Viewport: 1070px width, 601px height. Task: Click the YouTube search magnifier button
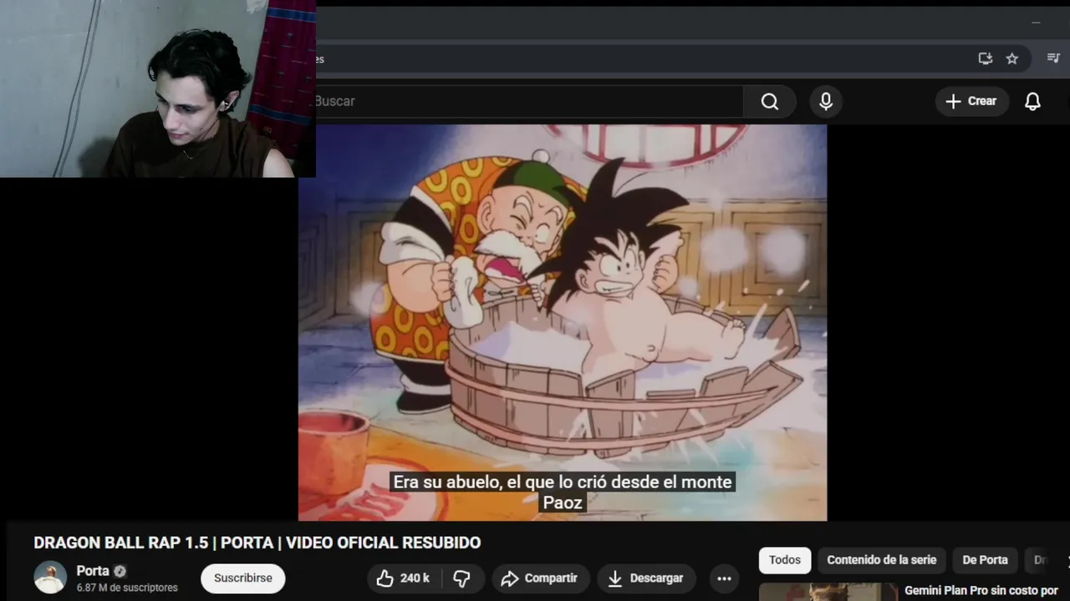click(x=769, y=101)
